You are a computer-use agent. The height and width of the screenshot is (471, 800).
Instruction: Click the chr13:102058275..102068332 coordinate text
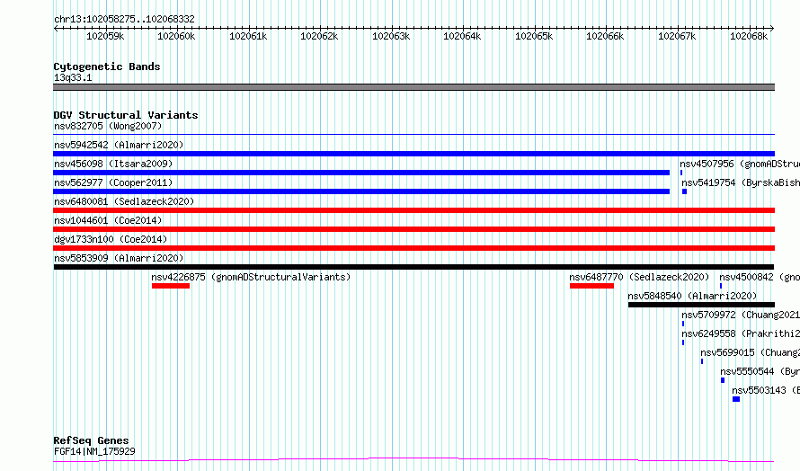124,19
